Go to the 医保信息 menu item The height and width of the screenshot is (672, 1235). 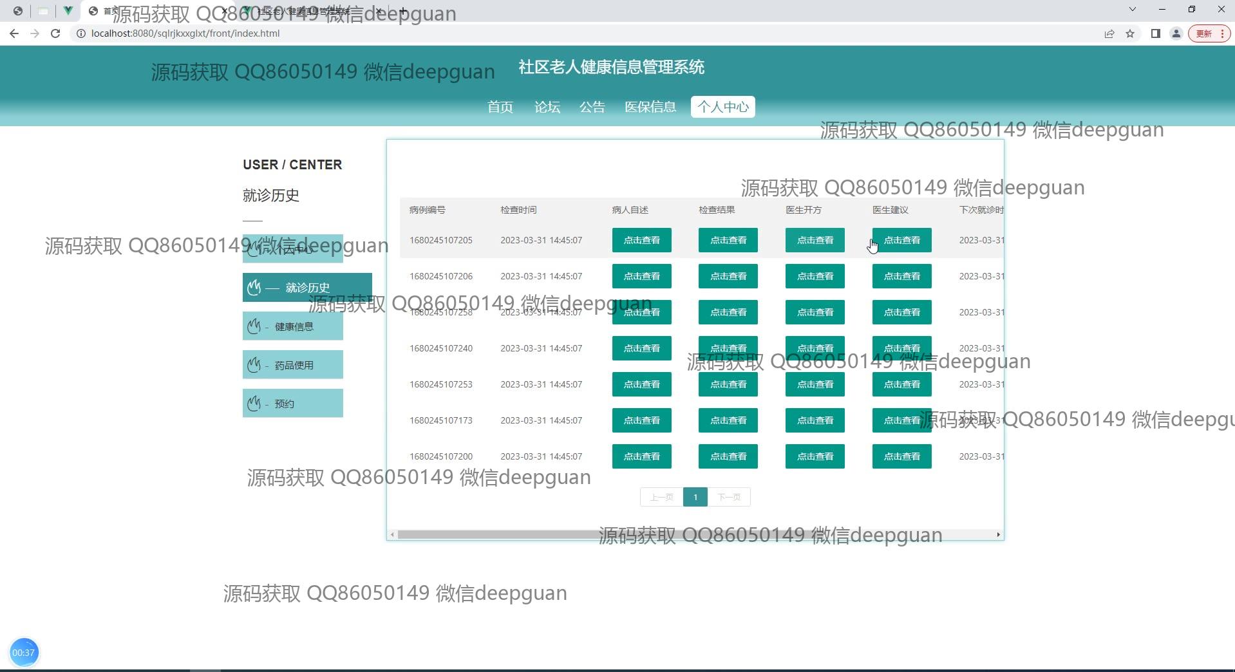coord(650,107)
